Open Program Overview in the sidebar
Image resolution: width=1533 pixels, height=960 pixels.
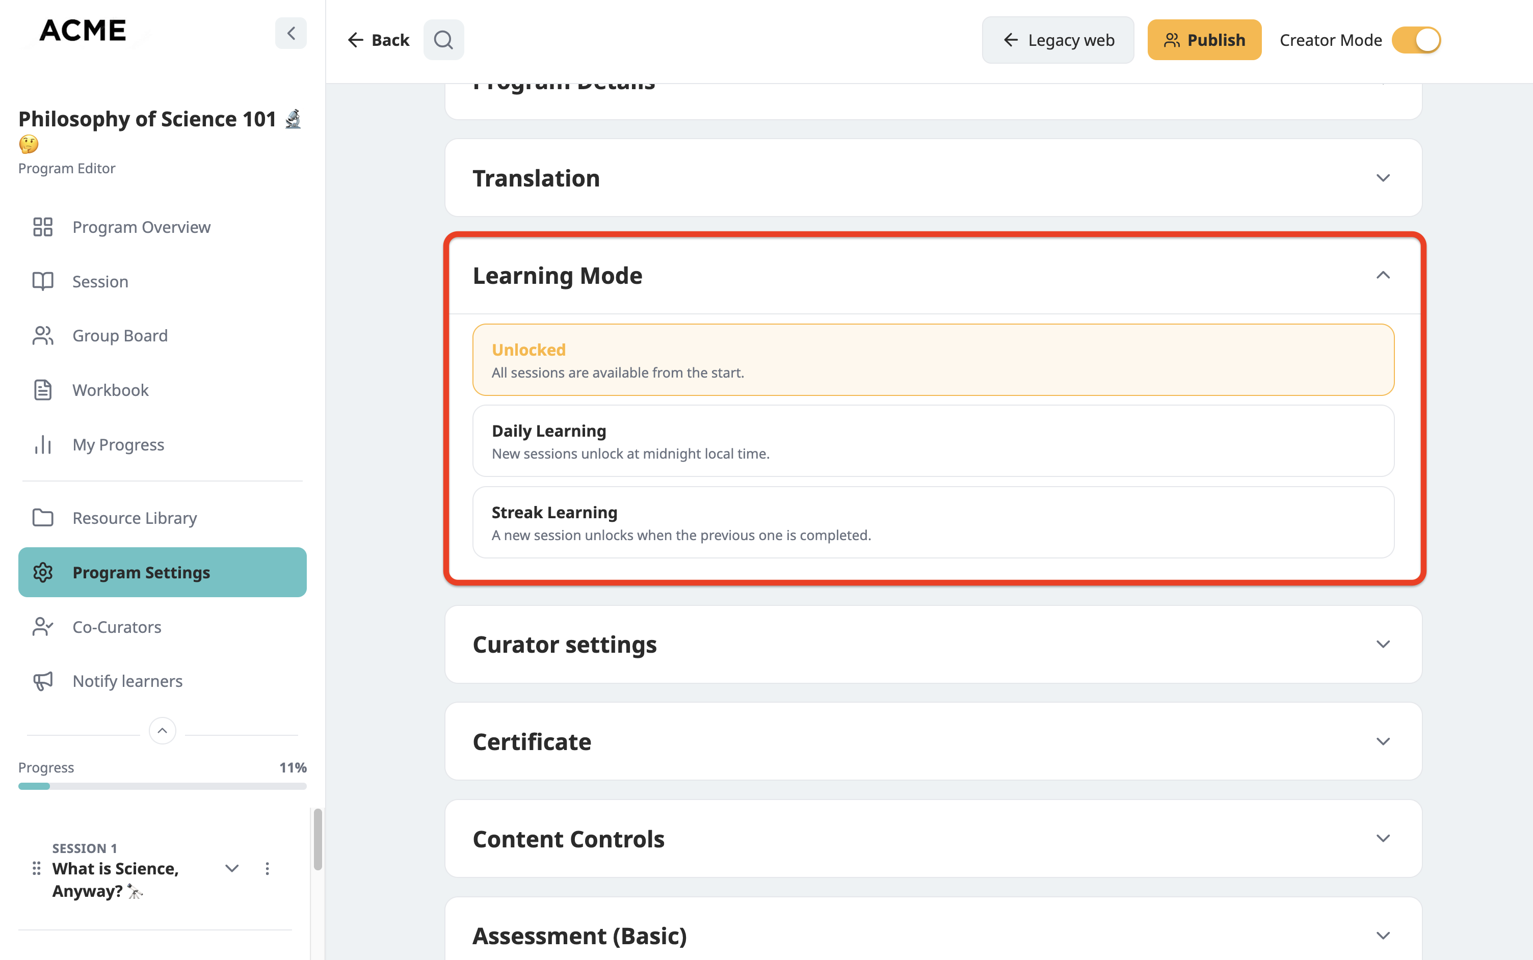(163, 227)
